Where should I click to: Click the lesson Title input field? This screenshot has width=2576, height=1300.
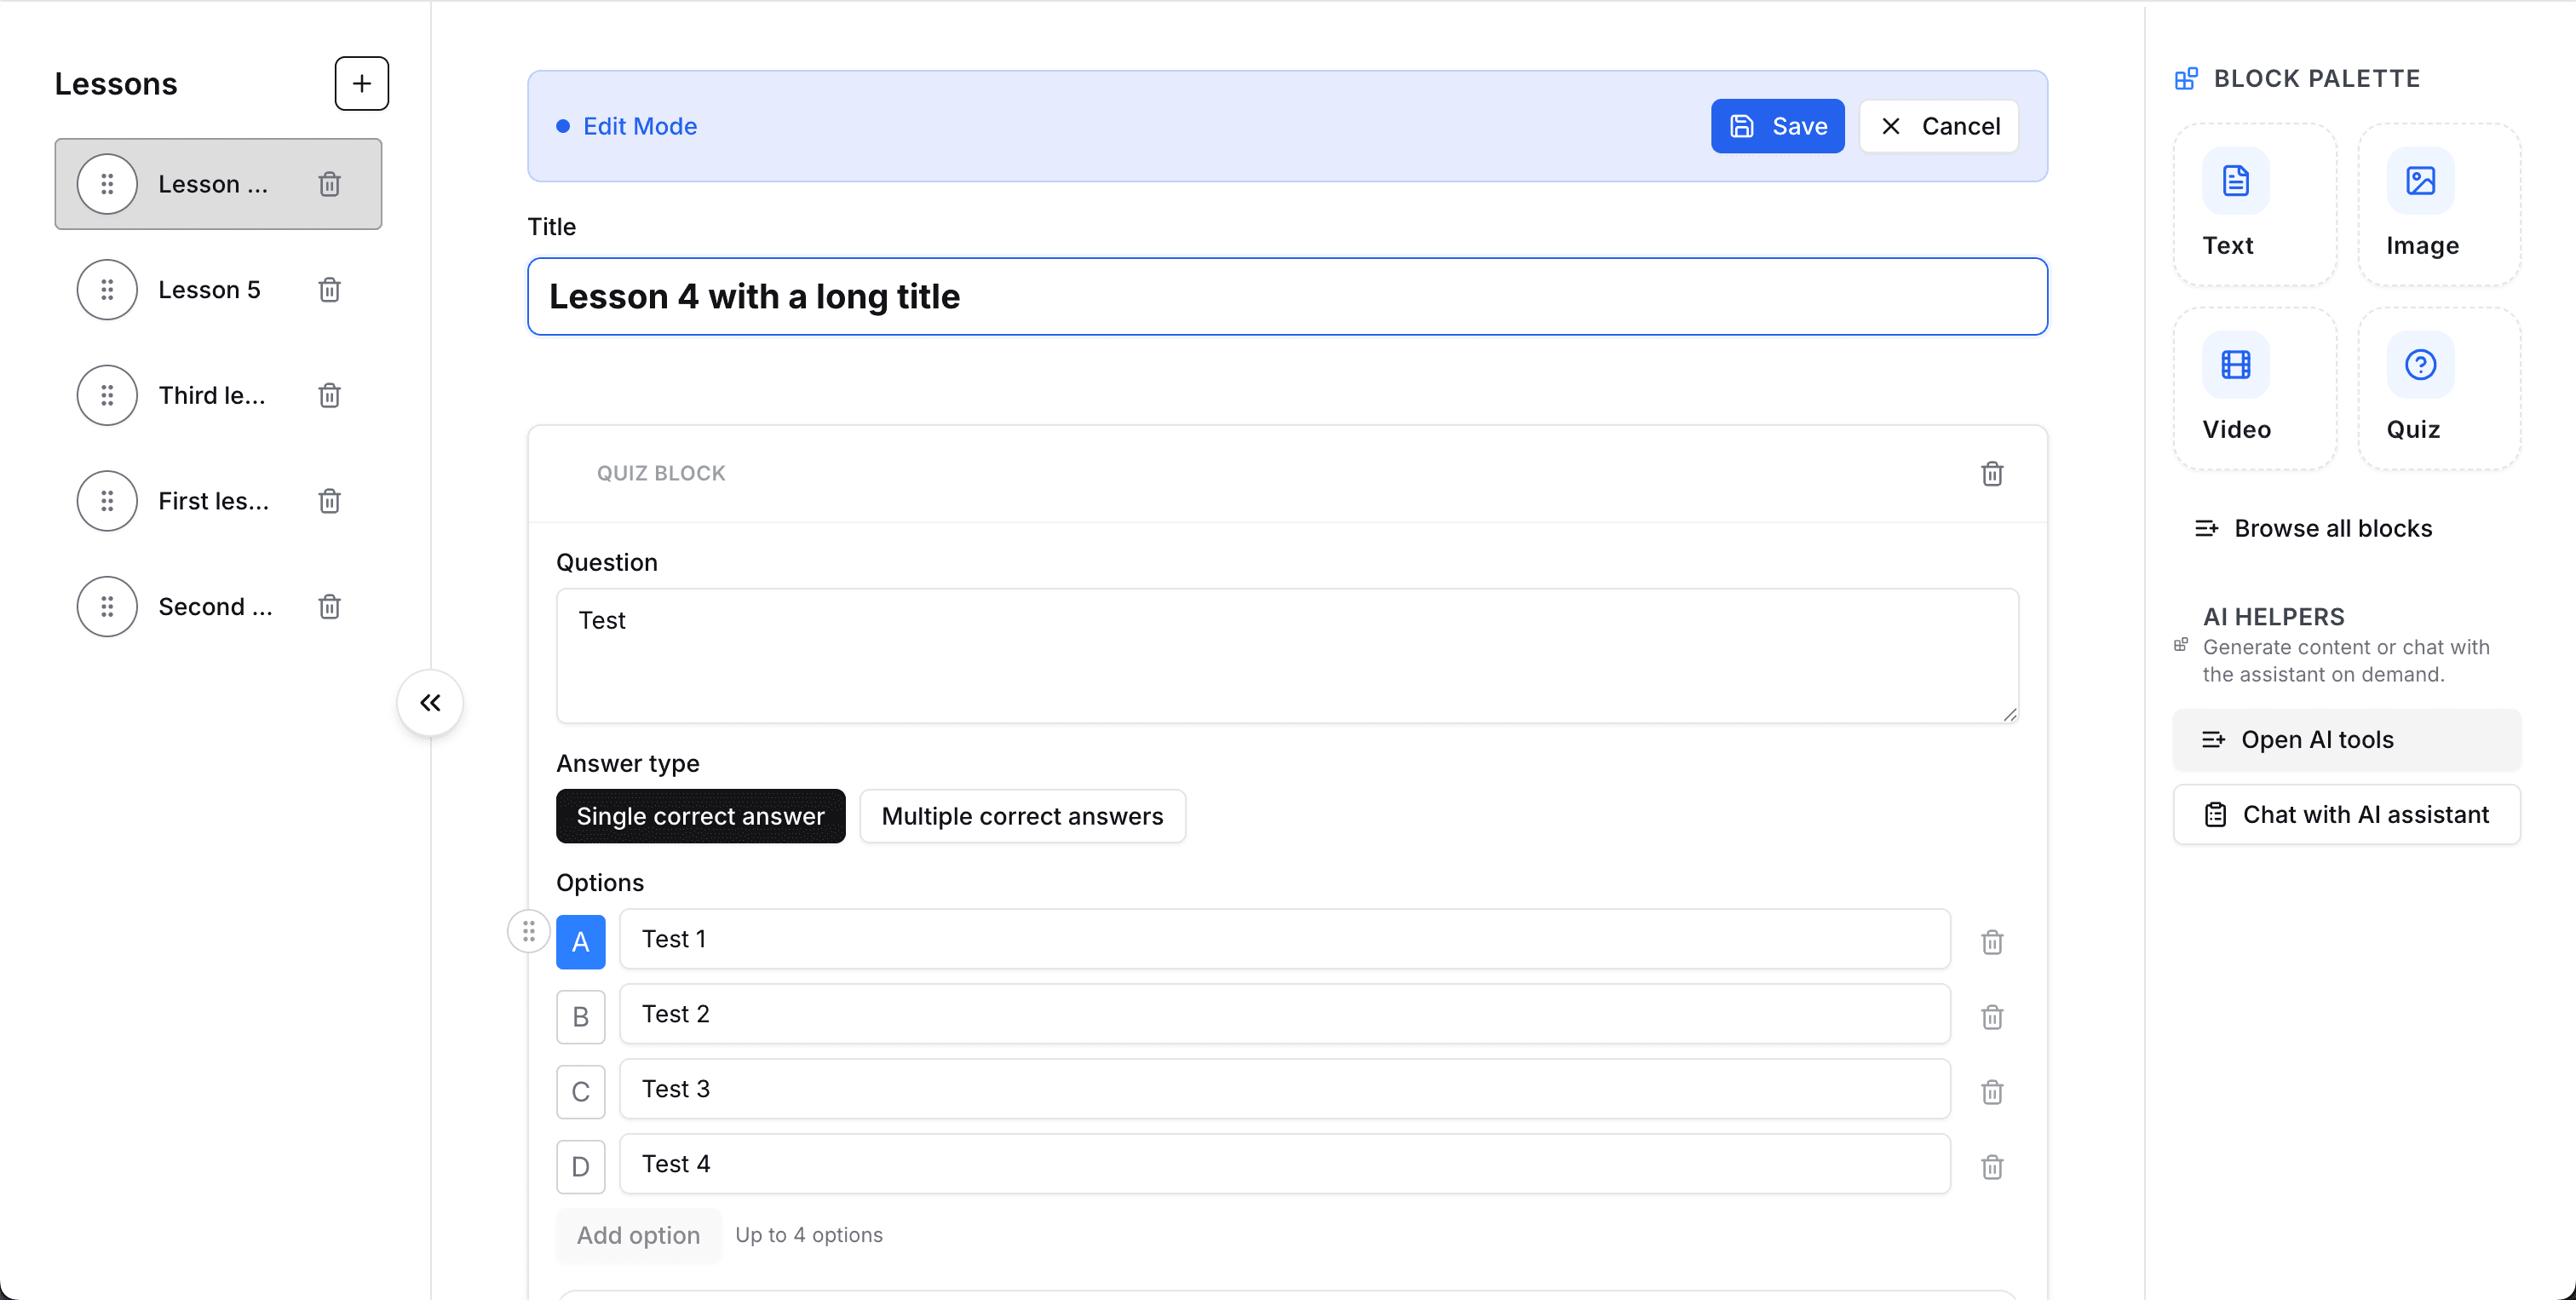1287,296
